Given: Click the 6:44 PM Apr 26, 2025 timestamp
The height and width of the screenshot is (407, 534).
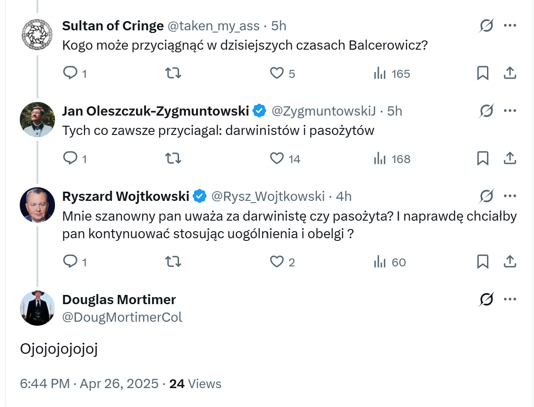Looking at the screenshot, I should click(x=89, y=384).
